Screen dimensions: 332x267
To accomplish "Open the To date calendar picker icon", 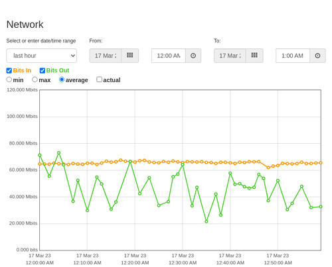I will pyautogui.click(x=254, y=56).
